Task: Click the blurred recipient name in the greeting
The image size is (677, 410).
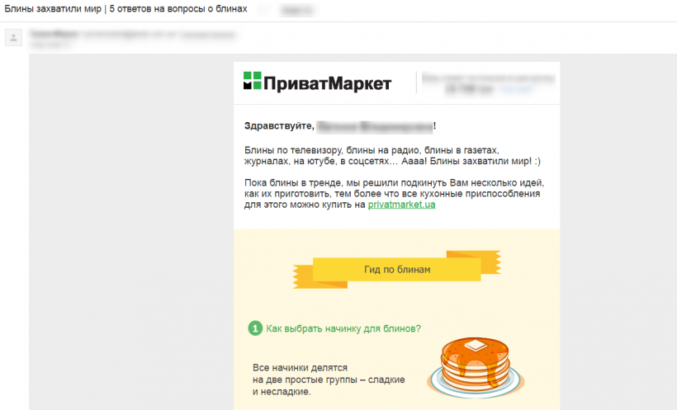Action: [375, 126]
